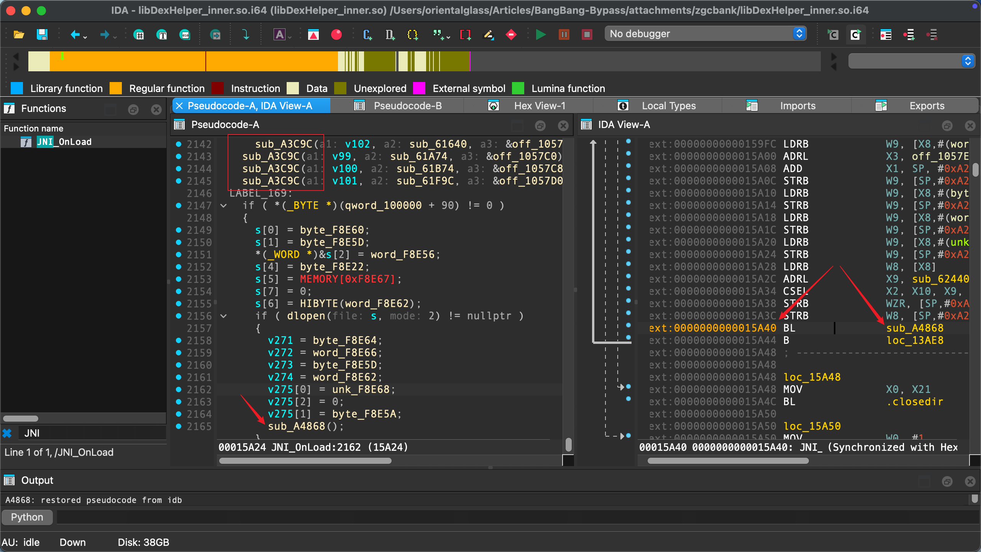The image size is (981, 552).
Task: Toggle breakpoint dot at line 2156
Action: (179, 316)
